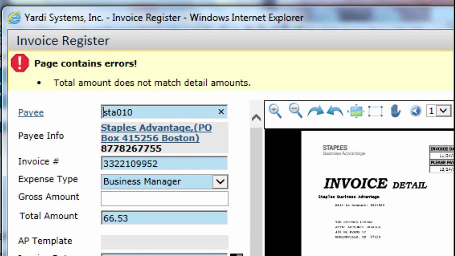
Task: Click the 'Total Amount' label
Action: [x=48, y=216]
